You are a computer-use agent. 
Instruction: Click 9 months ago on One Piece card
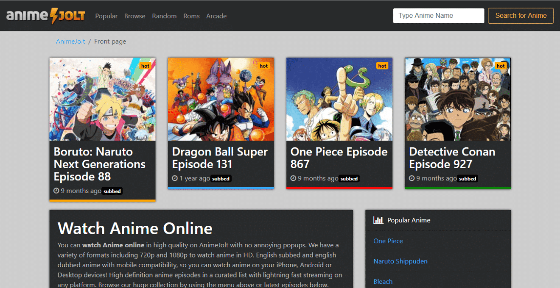pos(318,178)
